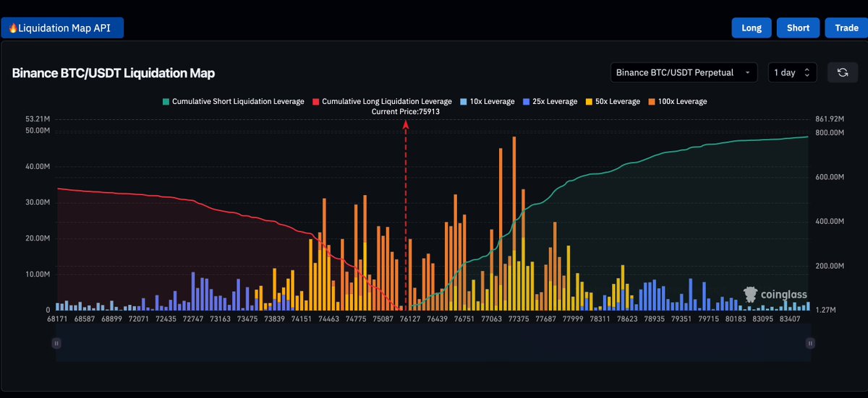
Task: Toggle the 25x Leverage legend item
Action: (x=550, y=102)
